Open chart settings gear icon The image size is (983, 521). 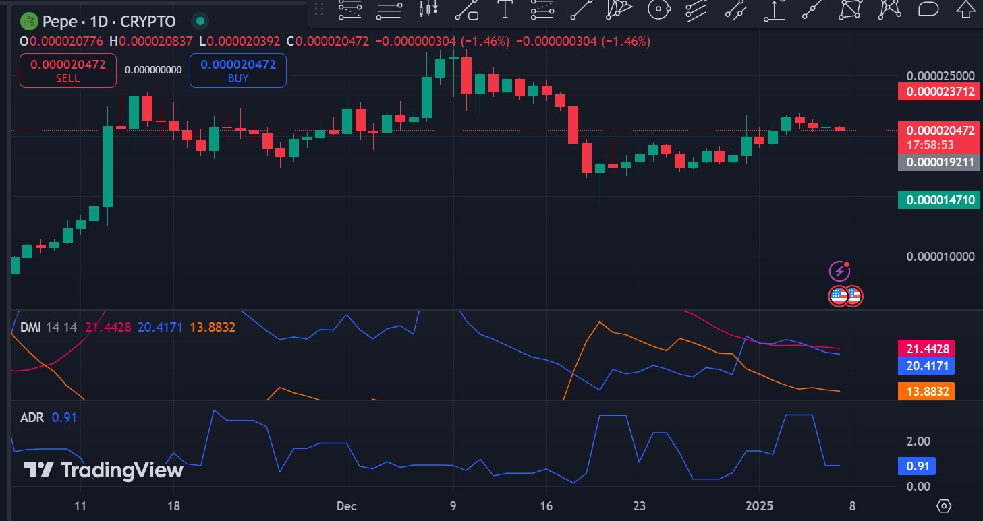(945, 506)
